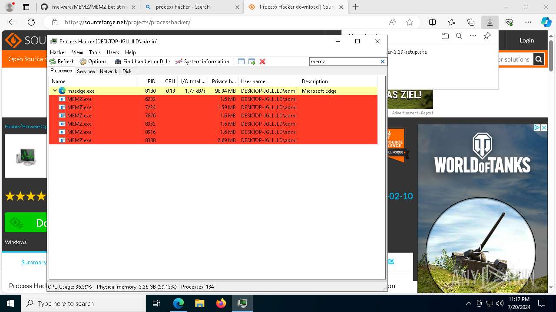
Task: Open Options in Process Hacker toolbar
Action: (x=93, y=62)
